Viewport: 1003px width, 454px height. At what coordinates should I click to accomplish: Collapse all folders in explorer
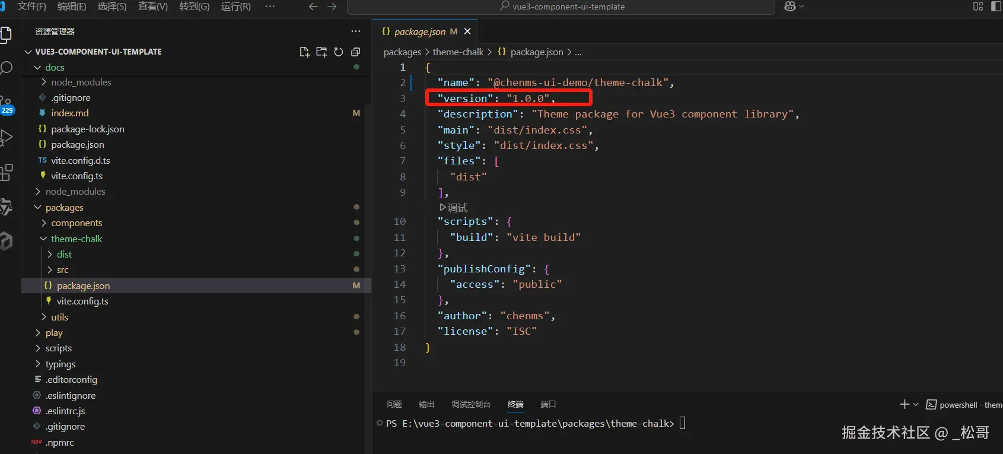coord(356,52)
